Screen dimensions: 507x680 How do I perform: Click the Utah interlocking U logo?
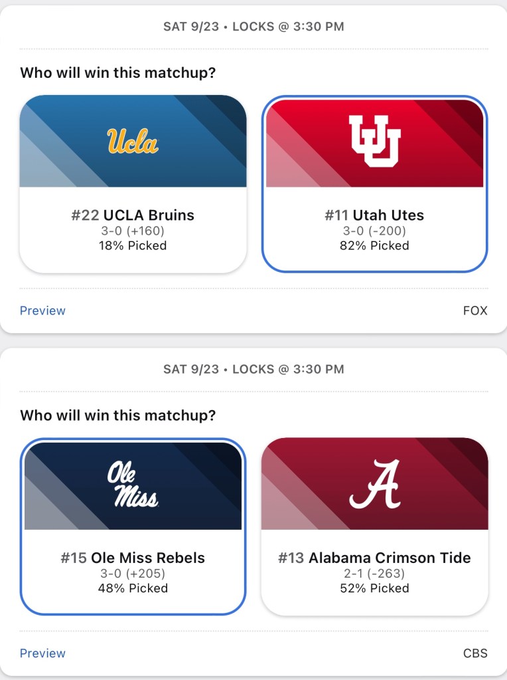click(375, 141)
